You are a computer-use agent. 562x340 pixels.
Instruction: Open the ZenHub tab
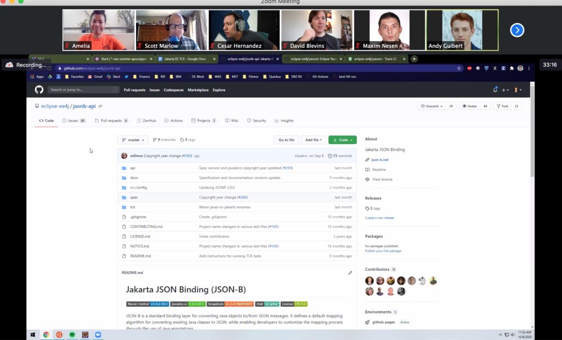(x=147, y=121)
